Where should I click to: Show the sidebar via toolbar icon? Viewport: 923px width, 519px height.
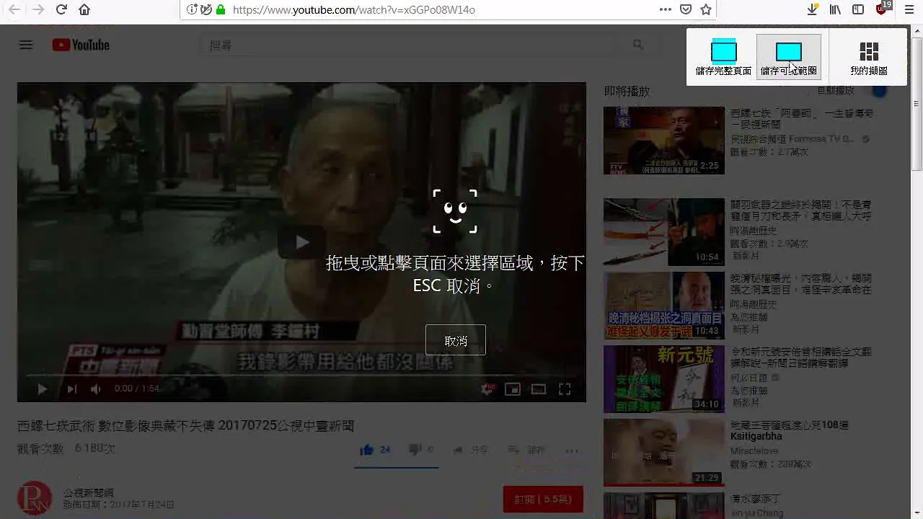pyautogui.click(x=858, y=9)
